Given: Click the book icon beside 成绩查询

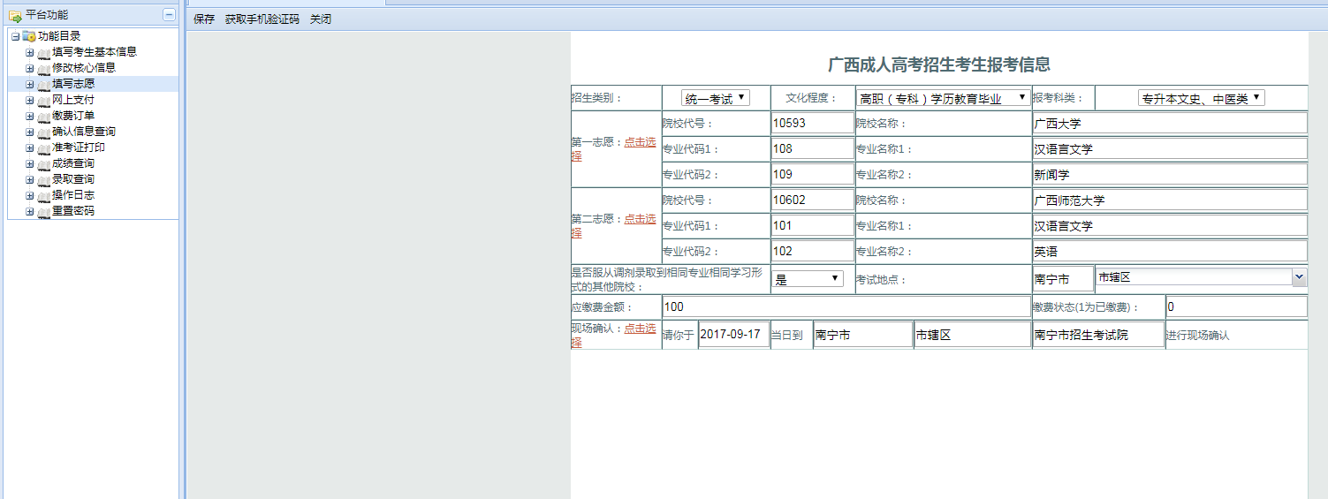Looking at the screenshot, I should coord(44,164).
